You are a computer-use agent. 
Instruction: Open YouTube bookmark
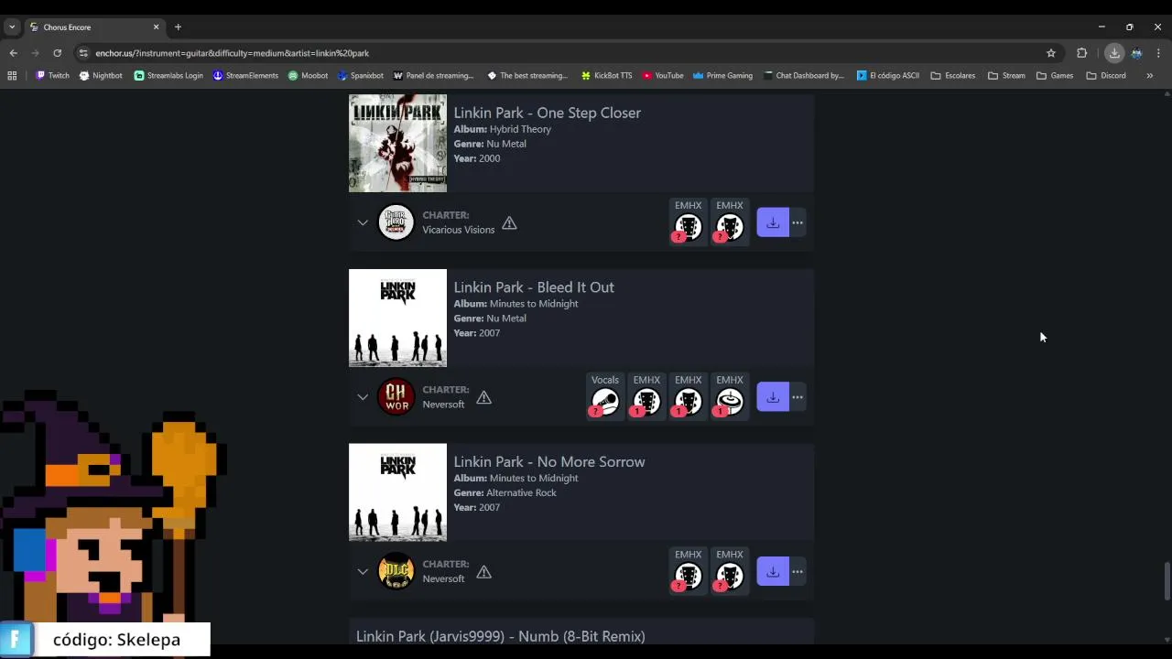tap(663, 76)
